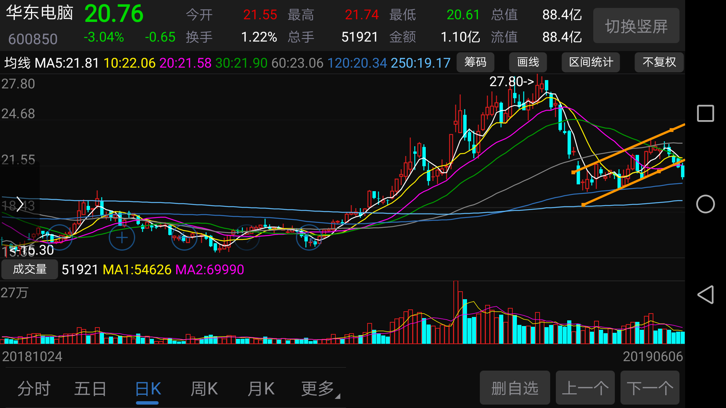Image resolution: width=726 pixels, height=408 pixels.
Task: Tap the 60:23.06 moving average label
Action: tap(297, 63)
